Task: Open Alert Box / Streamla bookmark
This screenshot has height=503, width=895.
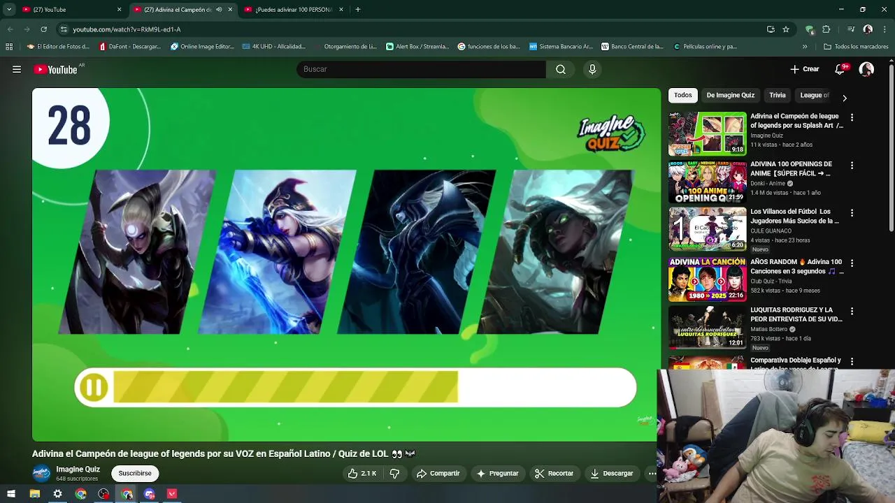Action: [x=417, y=47]
